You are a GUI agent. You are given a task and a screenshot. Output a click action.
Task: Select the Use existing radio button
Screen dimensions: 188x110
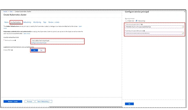click(x=137, y=21)
